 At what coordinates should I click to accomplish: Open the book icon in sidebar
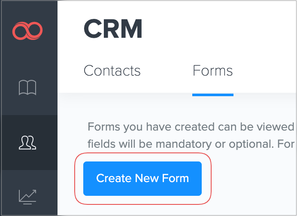pos(28,88)
